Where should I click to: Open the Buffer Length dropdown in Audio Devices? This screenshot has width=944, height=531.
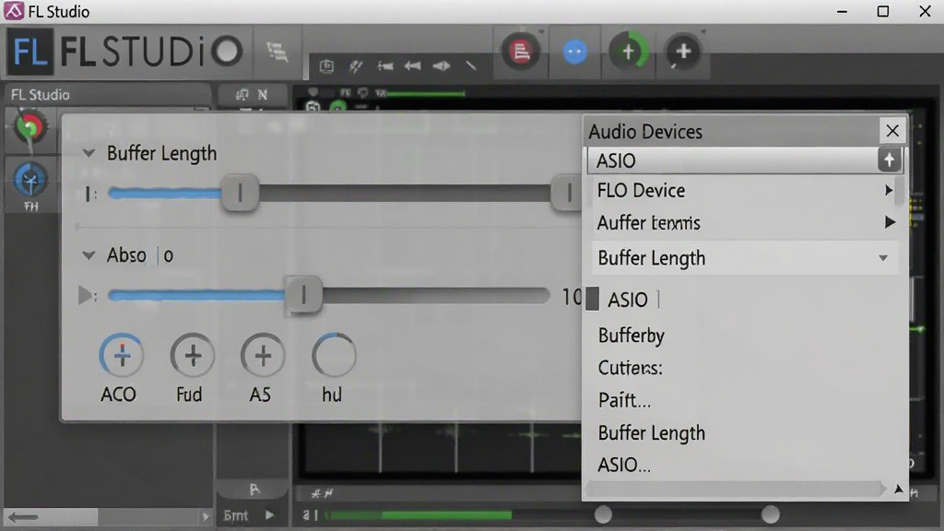883,258
